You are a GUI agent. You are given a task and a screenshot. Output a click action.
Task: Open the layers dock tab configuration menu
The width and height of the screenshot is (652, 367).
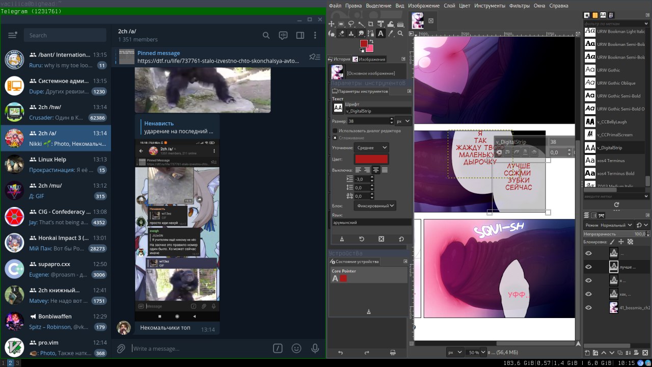click(x=647, y=215)
